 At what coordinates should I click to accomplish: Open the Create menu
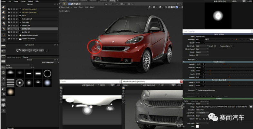[15, 1]
